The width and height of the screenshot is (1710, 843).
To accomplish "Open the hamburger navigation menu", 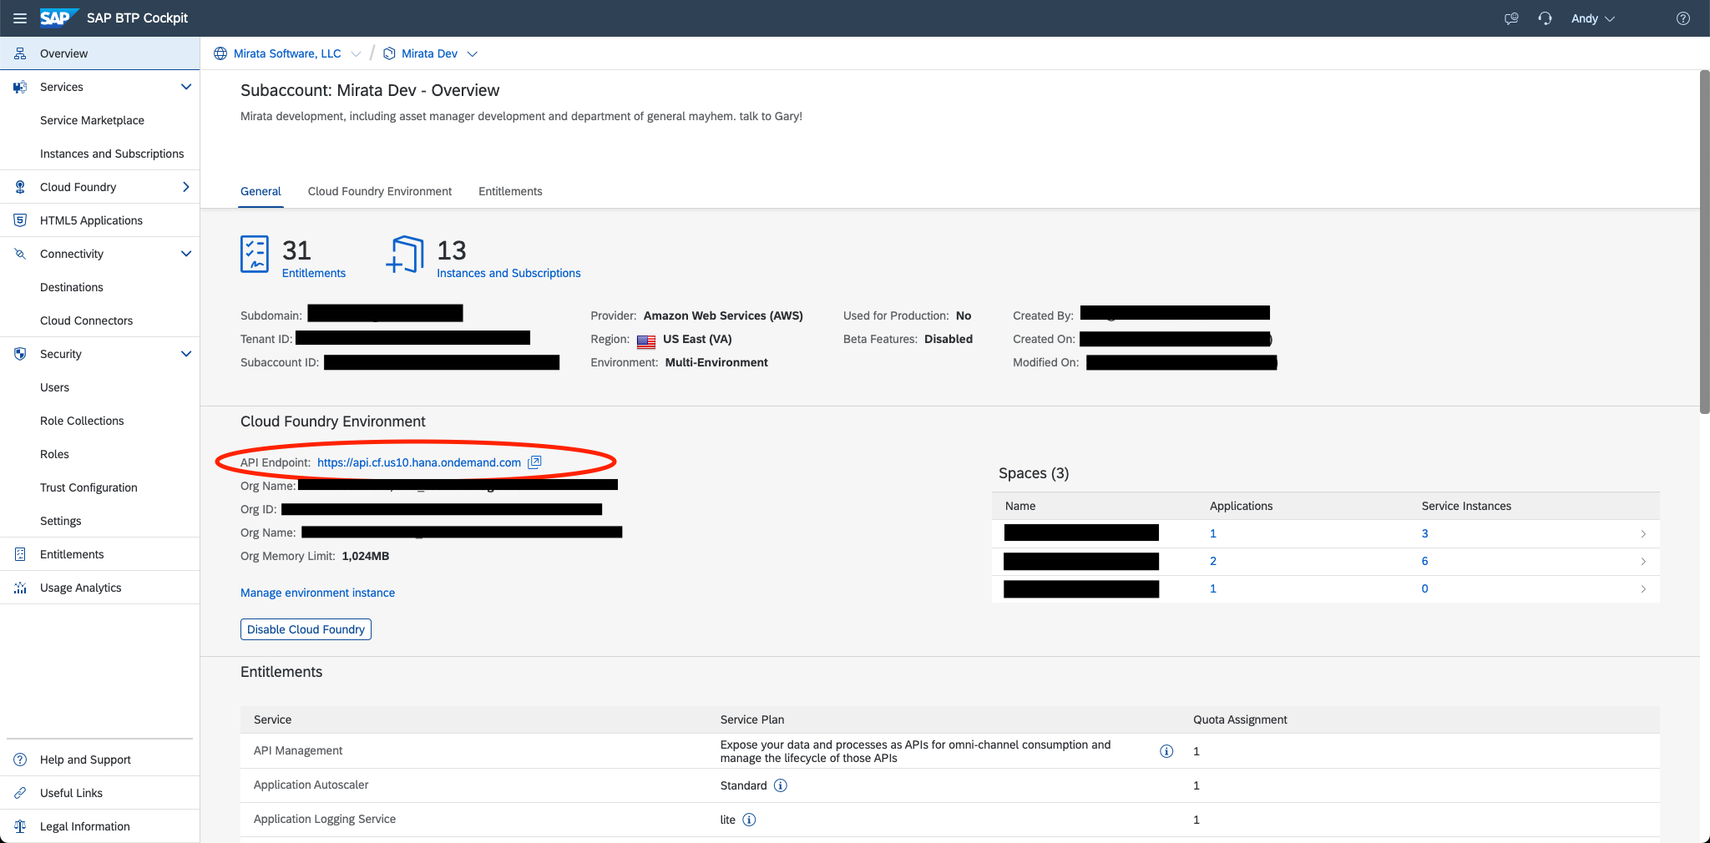I will click(20, 18).
